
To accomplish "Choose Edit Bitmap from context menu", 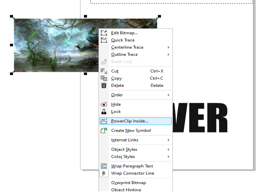I will pos(136,33).
